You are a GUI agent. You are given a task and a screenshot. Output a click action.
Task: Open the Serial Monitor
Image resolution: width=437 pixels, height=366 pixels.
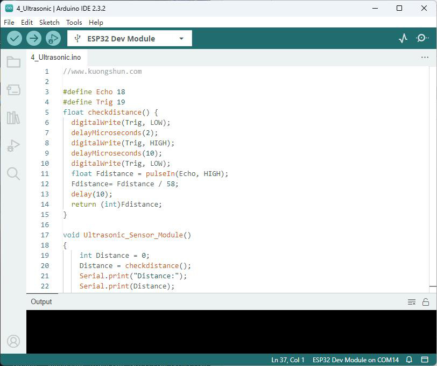[422, 38]
